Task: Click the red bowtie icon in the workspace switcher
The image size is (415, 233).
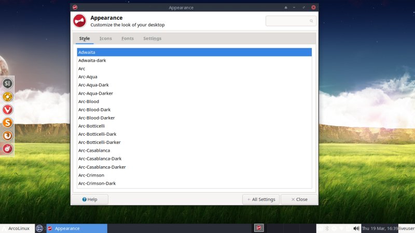Action: pos(259,228)
